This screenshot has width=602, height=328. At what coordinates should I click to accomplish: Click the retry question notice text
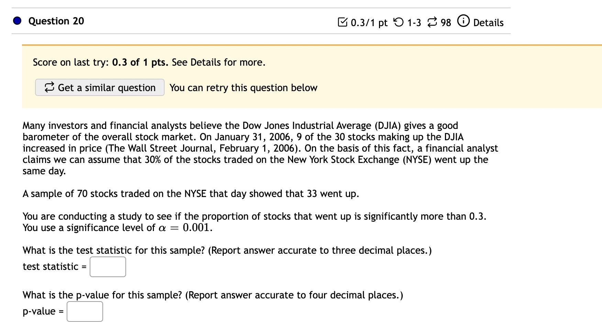(x=243, y=88)
